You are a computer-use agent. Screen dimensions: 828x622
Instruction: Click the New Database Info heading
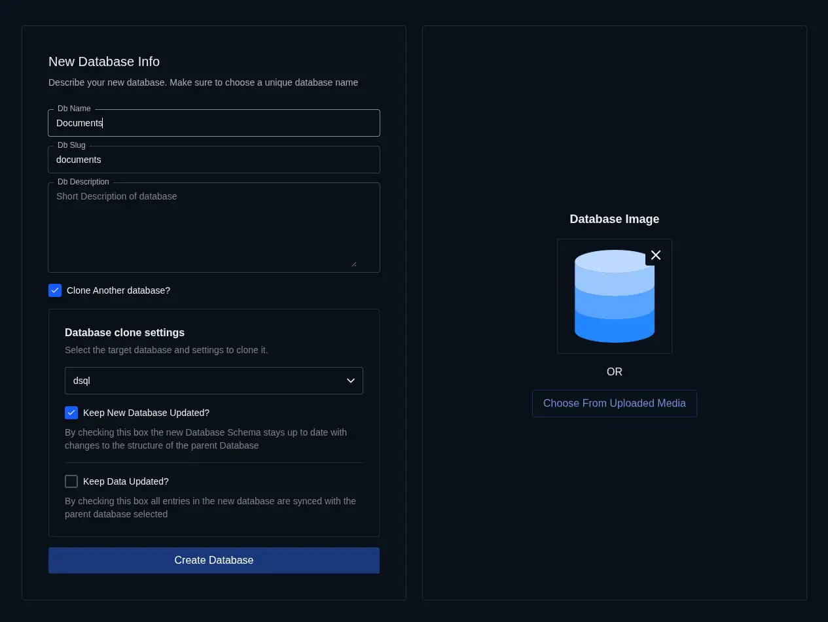[104, 61]
